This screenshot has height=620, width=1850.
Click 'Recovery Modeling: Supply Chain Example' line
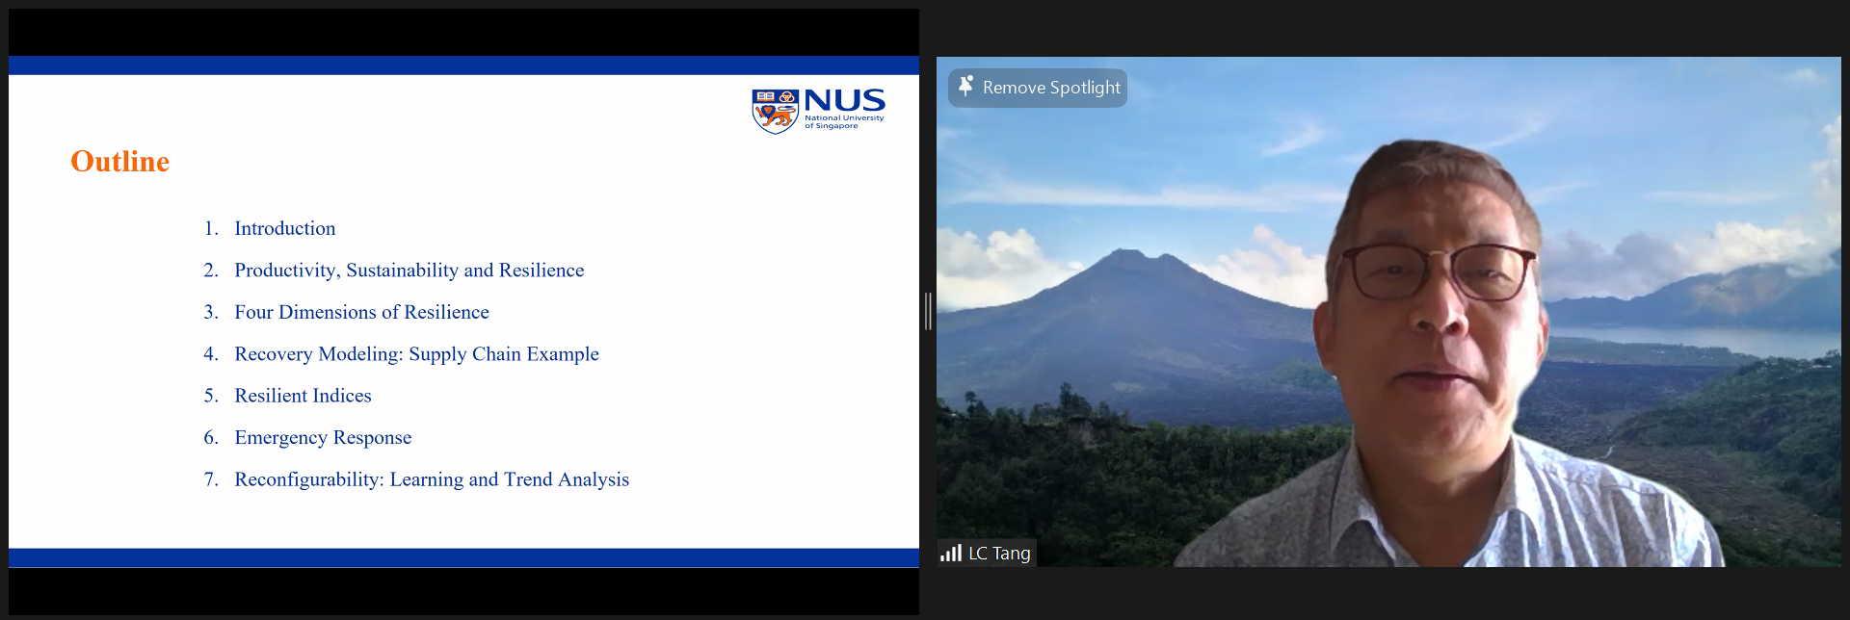click(x=417, y=354)
